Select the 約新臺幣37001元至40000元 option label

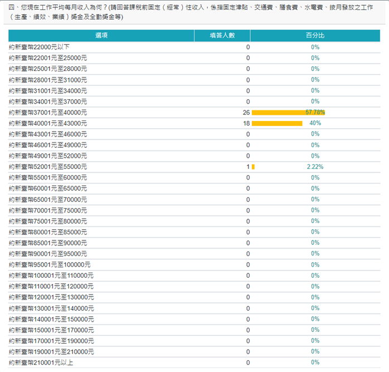[x=48, y=112]
